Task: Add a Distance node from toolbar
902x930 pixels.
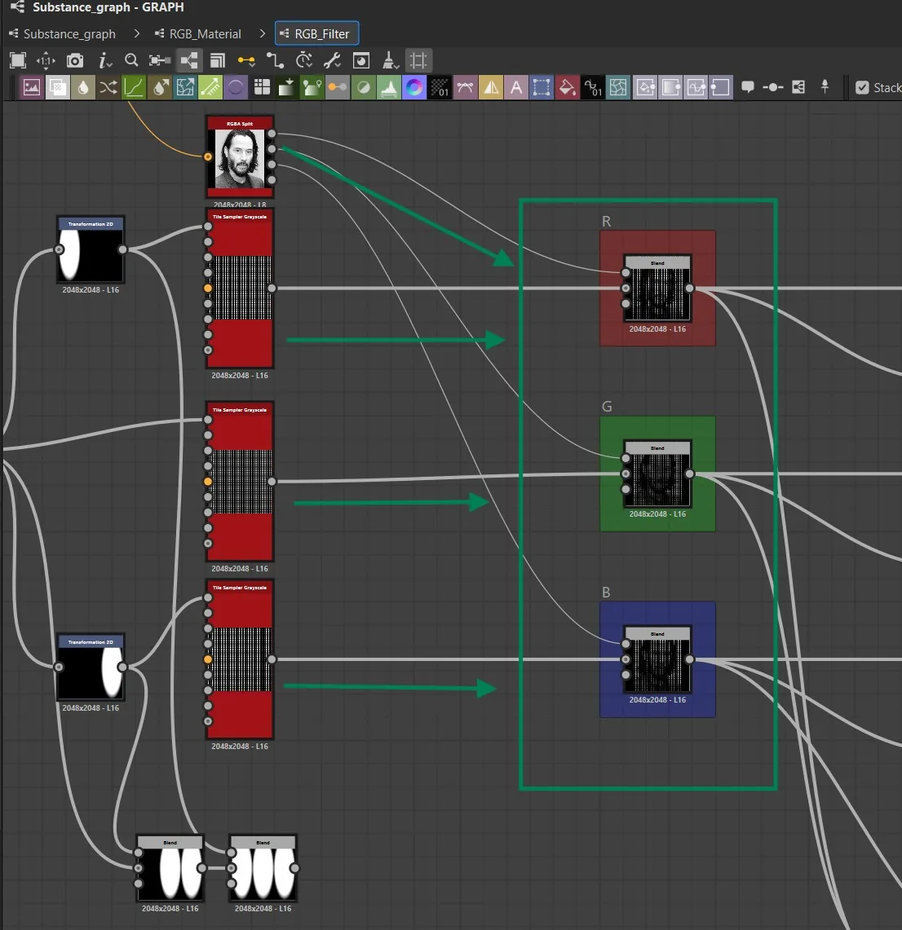Action: (210, 88)
